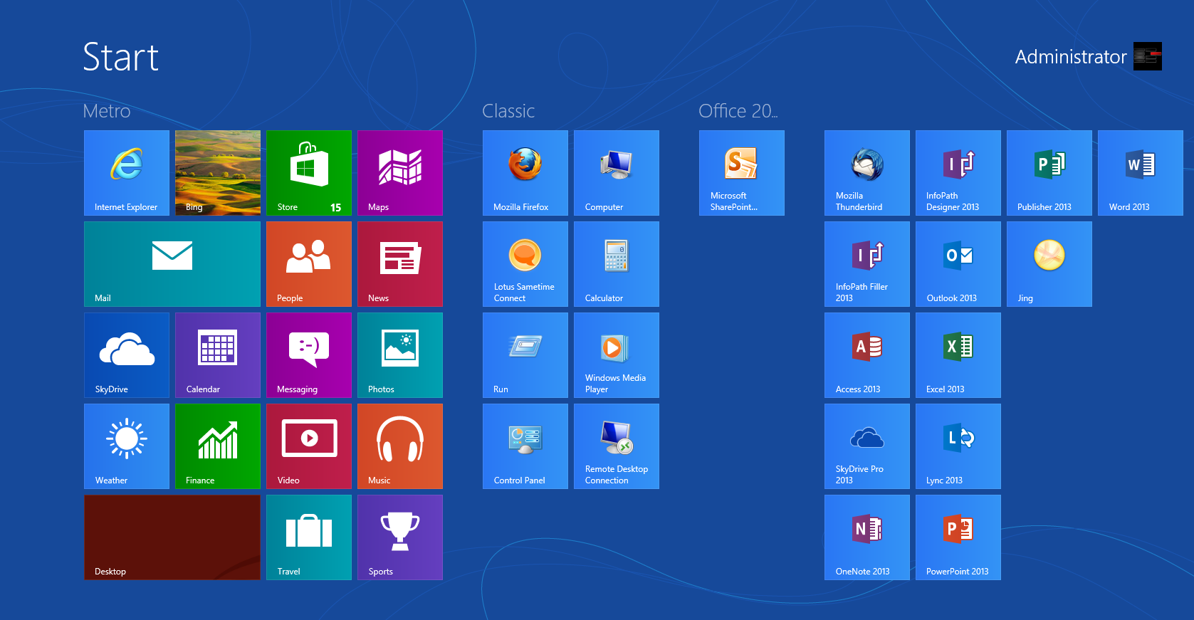Select the Metro group heading
Image resolution: width=1194 pixels, height=620 pixels.
[x=107, y=111]
